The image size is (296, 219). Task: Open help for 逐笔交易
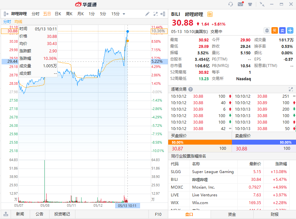pyautogui.click(x=191, y=89)
